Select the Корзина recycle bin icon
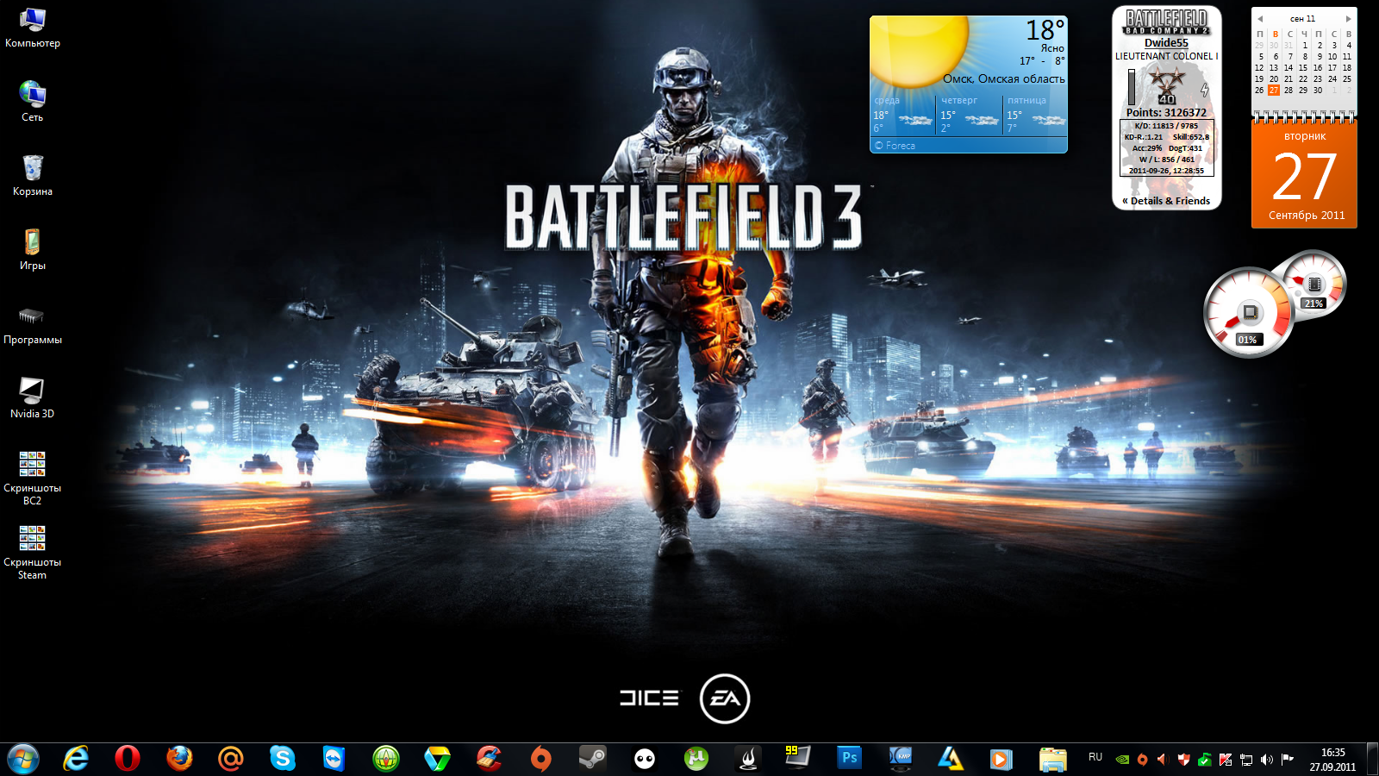 pyautogui.click(x=32, y=177)
